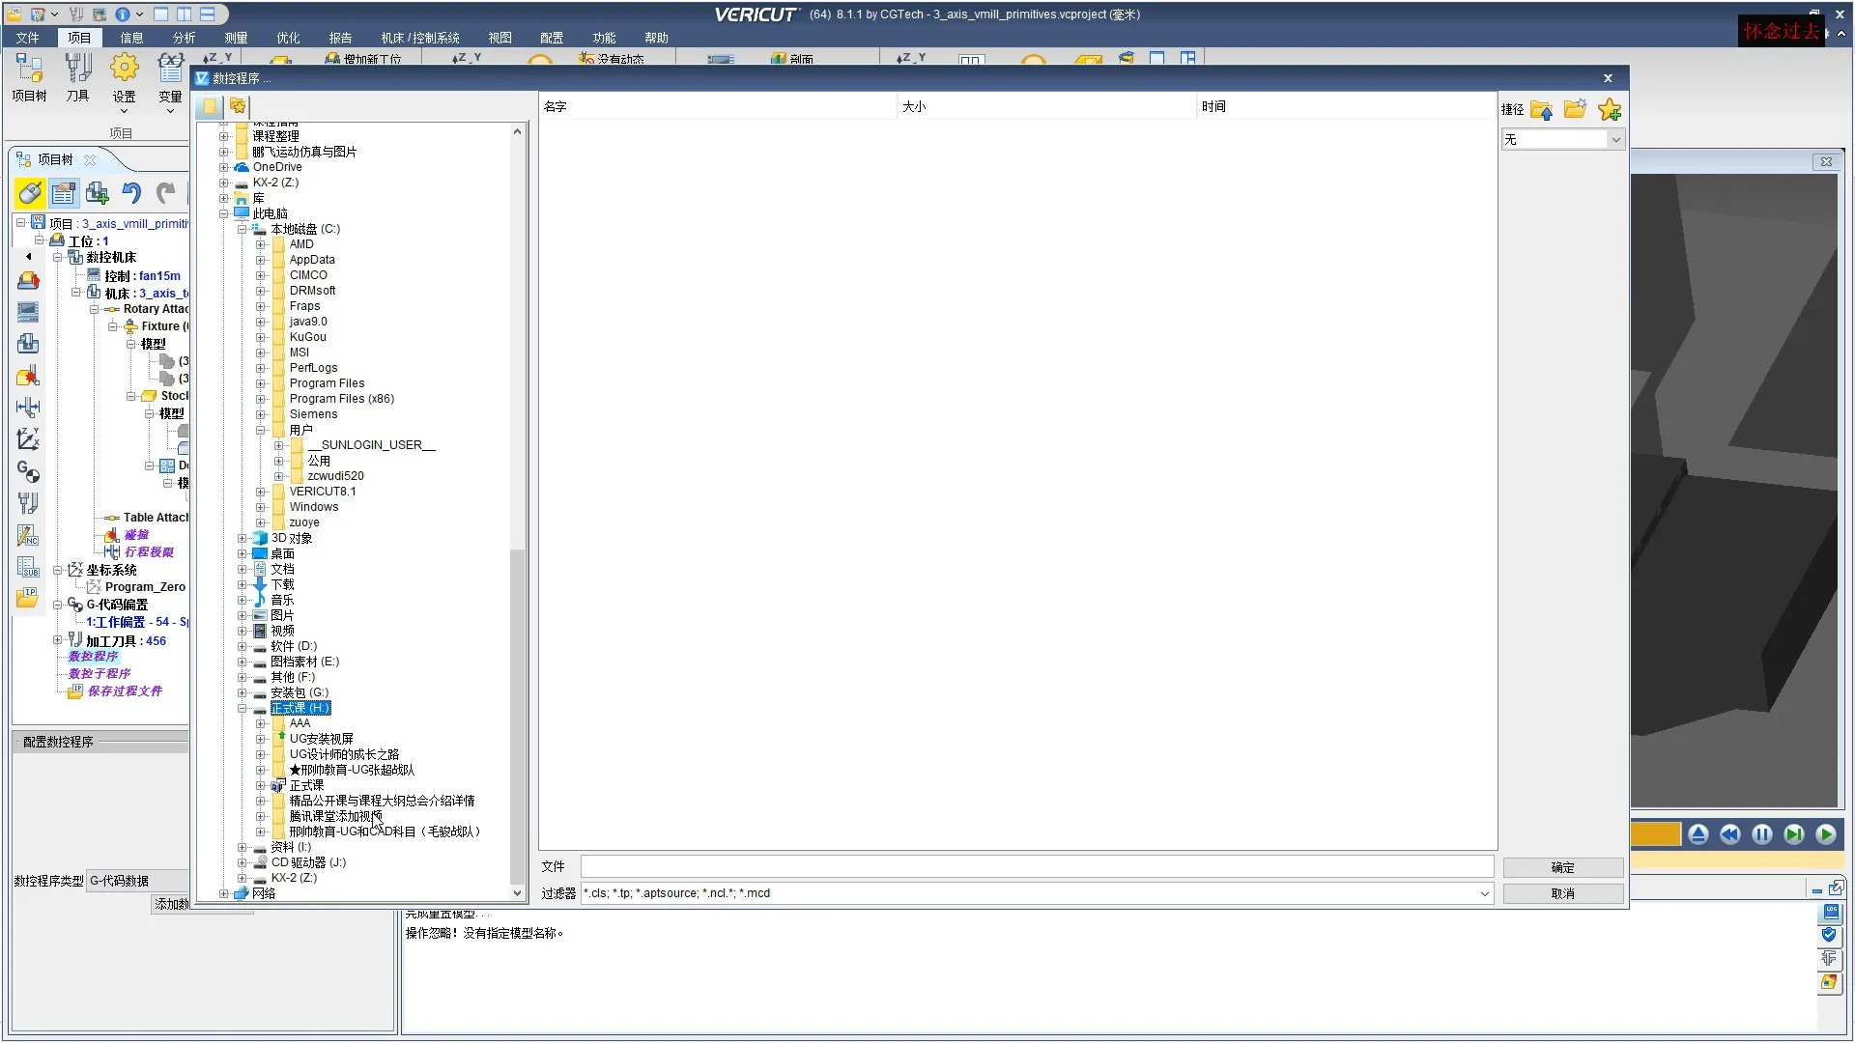Open the 分析 menu
This screenshot has height=1043, width=1855.
(184, 38)
